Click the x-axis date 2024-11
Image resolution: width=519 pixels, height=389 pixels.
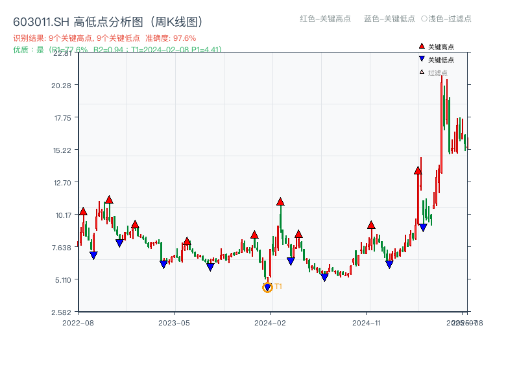(367, 323)
